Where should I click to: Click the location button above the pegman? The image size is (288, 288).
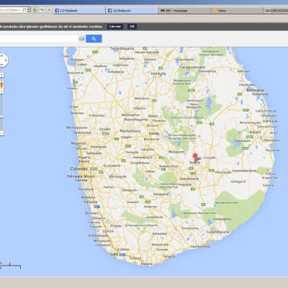click(x=1, y=75)
